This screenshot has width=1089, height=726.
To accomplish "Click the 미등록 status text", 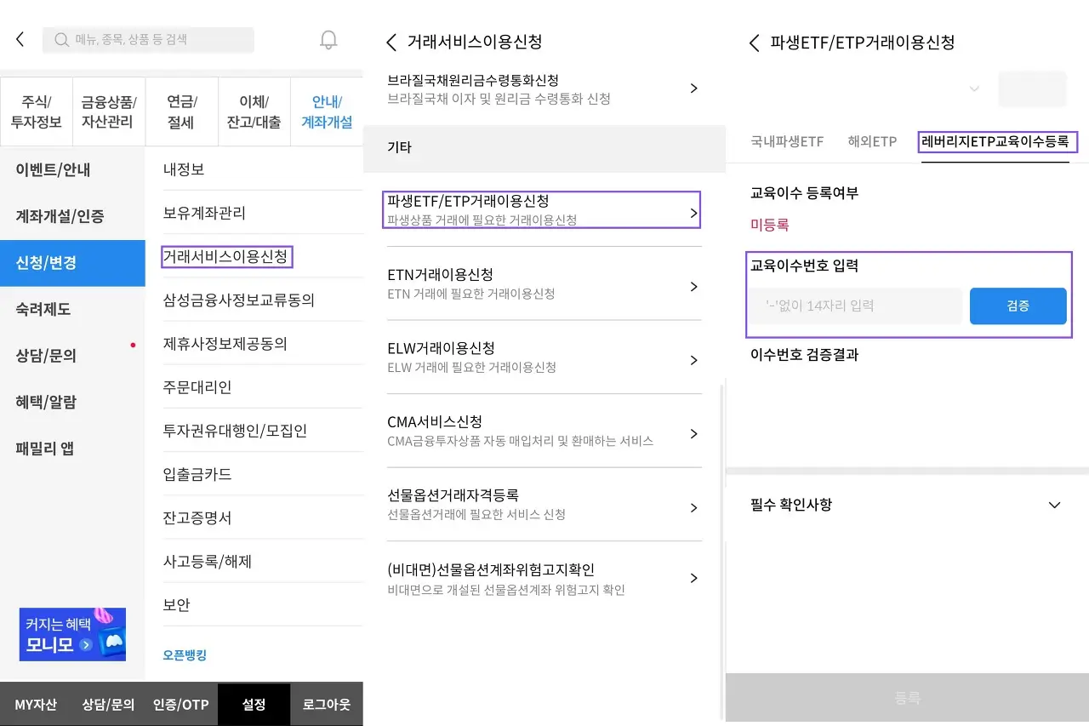I will [769, 225].
